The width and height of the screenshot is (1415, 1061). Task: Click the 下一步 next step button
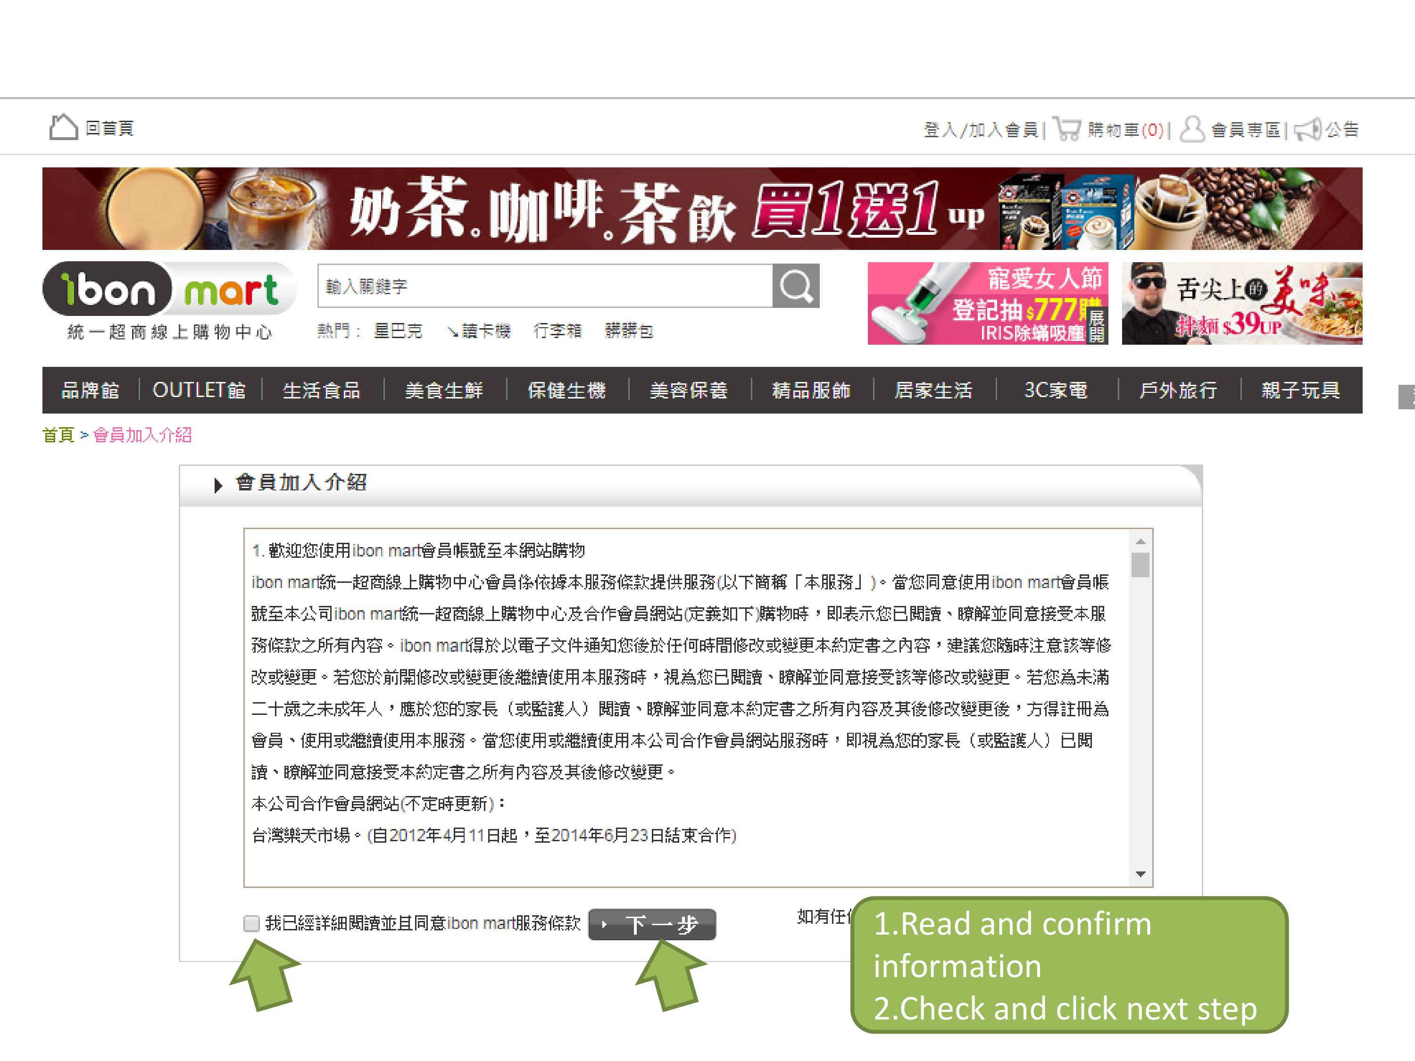point(652,924)
